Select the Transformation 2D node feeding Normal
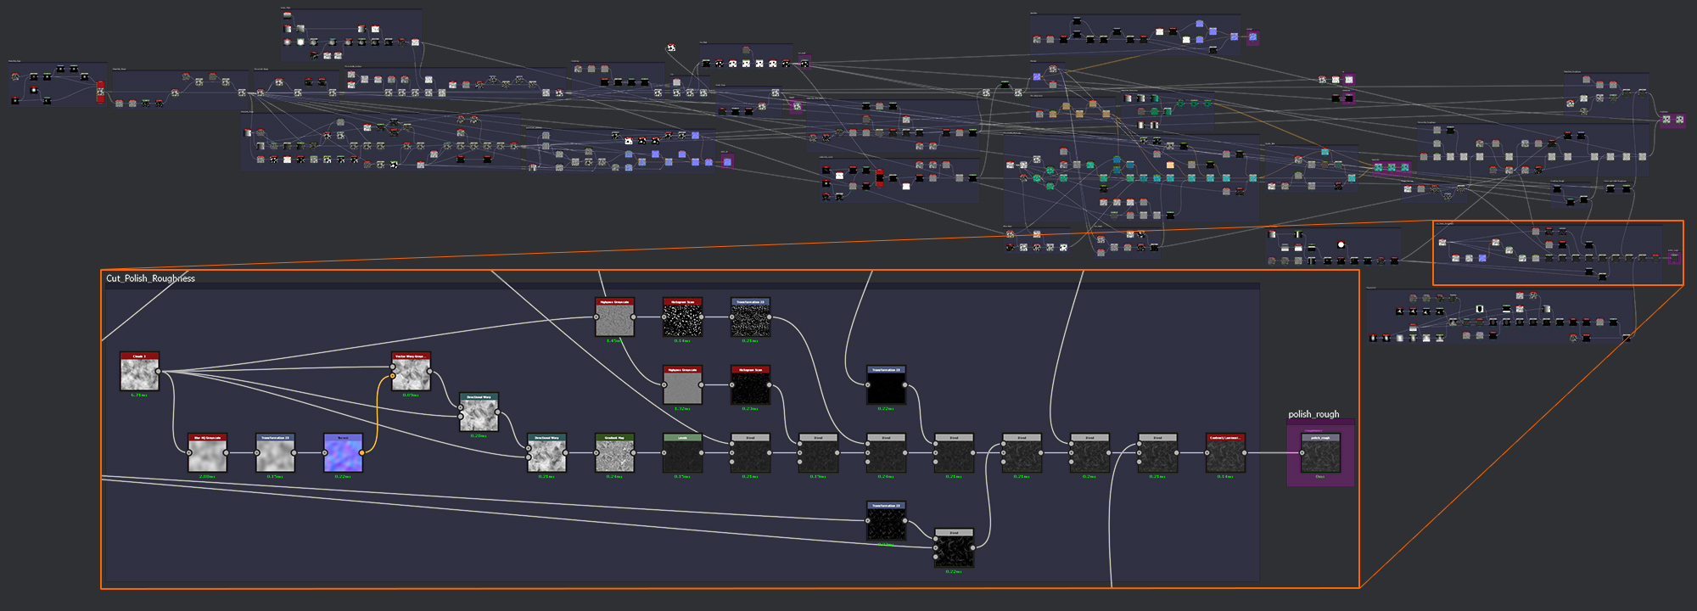The height and width of the screenshot is (611, 1697). pyautogui.click(x=276, y=453)
